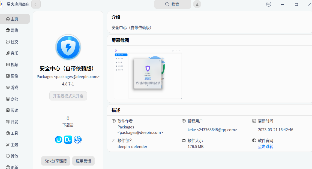312x169 pixels.
Task: Click the package name deepin-defender
Action: tap(132, 147)
